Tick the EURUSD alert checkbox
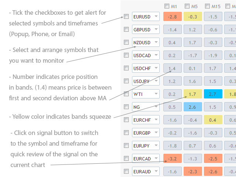The width and height of the screenshot is (236, 177). tap(126, 17)
